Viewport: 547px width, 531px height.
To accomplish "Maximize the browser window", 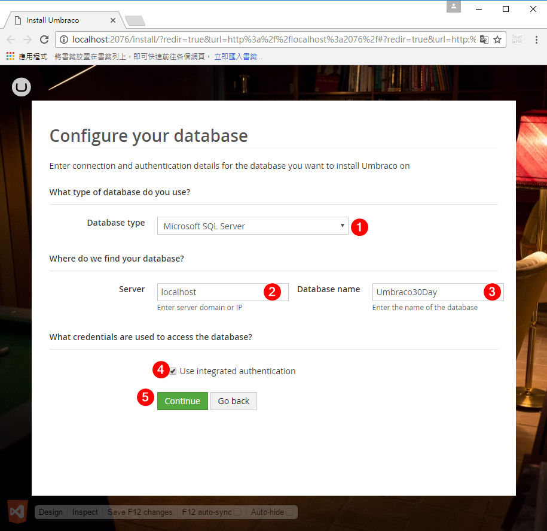I will point(506,9).
